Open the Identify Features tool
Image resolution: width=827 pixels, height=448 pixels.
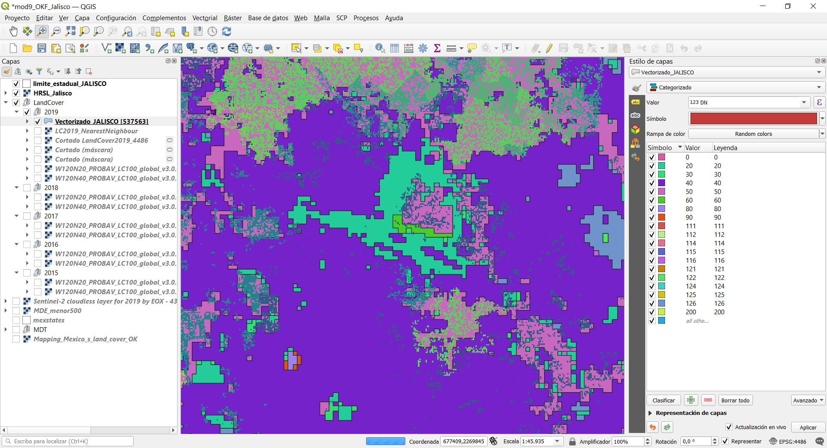point(380,48)
